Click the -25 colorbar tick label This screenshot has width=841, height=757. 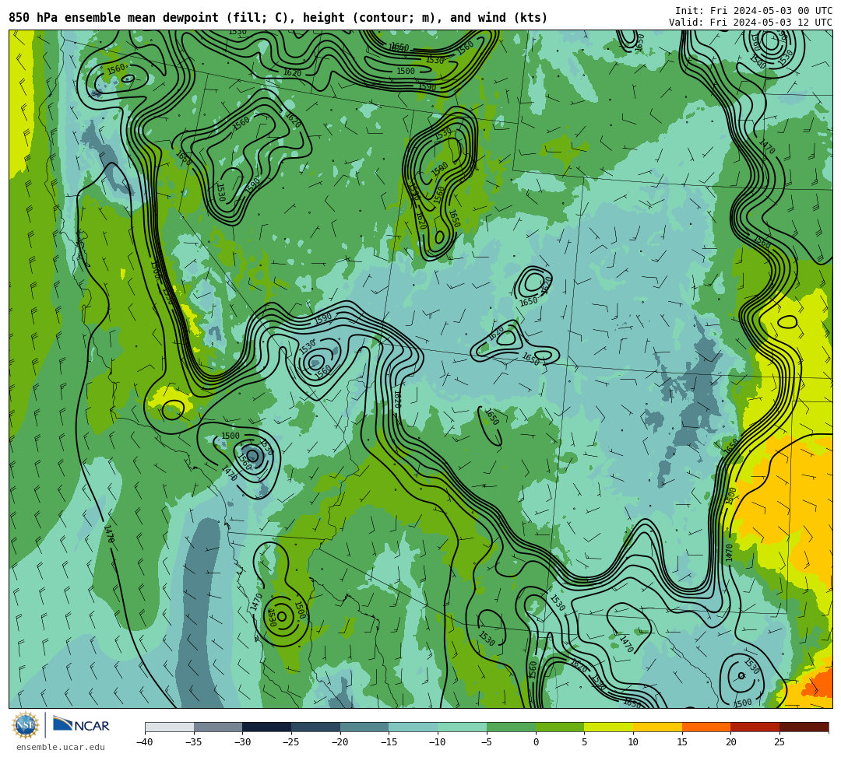(290, 742)
